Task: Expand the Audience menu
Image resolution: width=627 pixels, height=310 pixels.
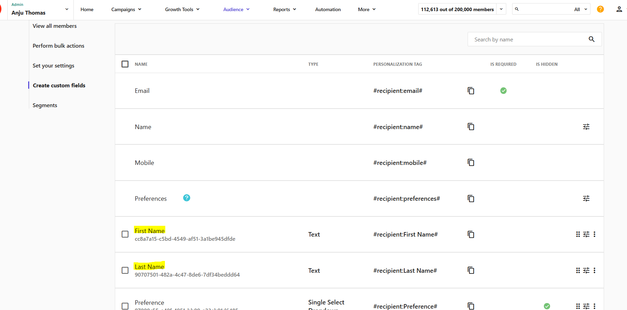Action: 237,9
